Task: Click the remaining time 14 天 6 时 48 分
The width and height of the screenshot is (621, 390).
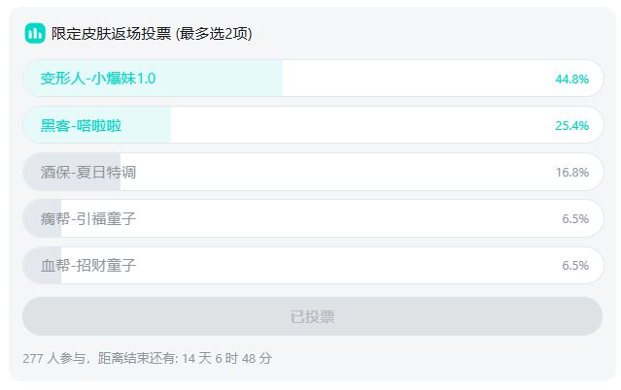Action: 227,358
